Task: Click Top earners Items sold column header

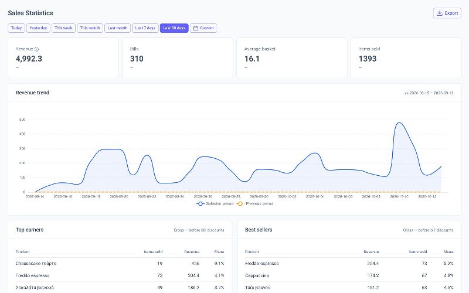Action: click(x=153, y=252)
